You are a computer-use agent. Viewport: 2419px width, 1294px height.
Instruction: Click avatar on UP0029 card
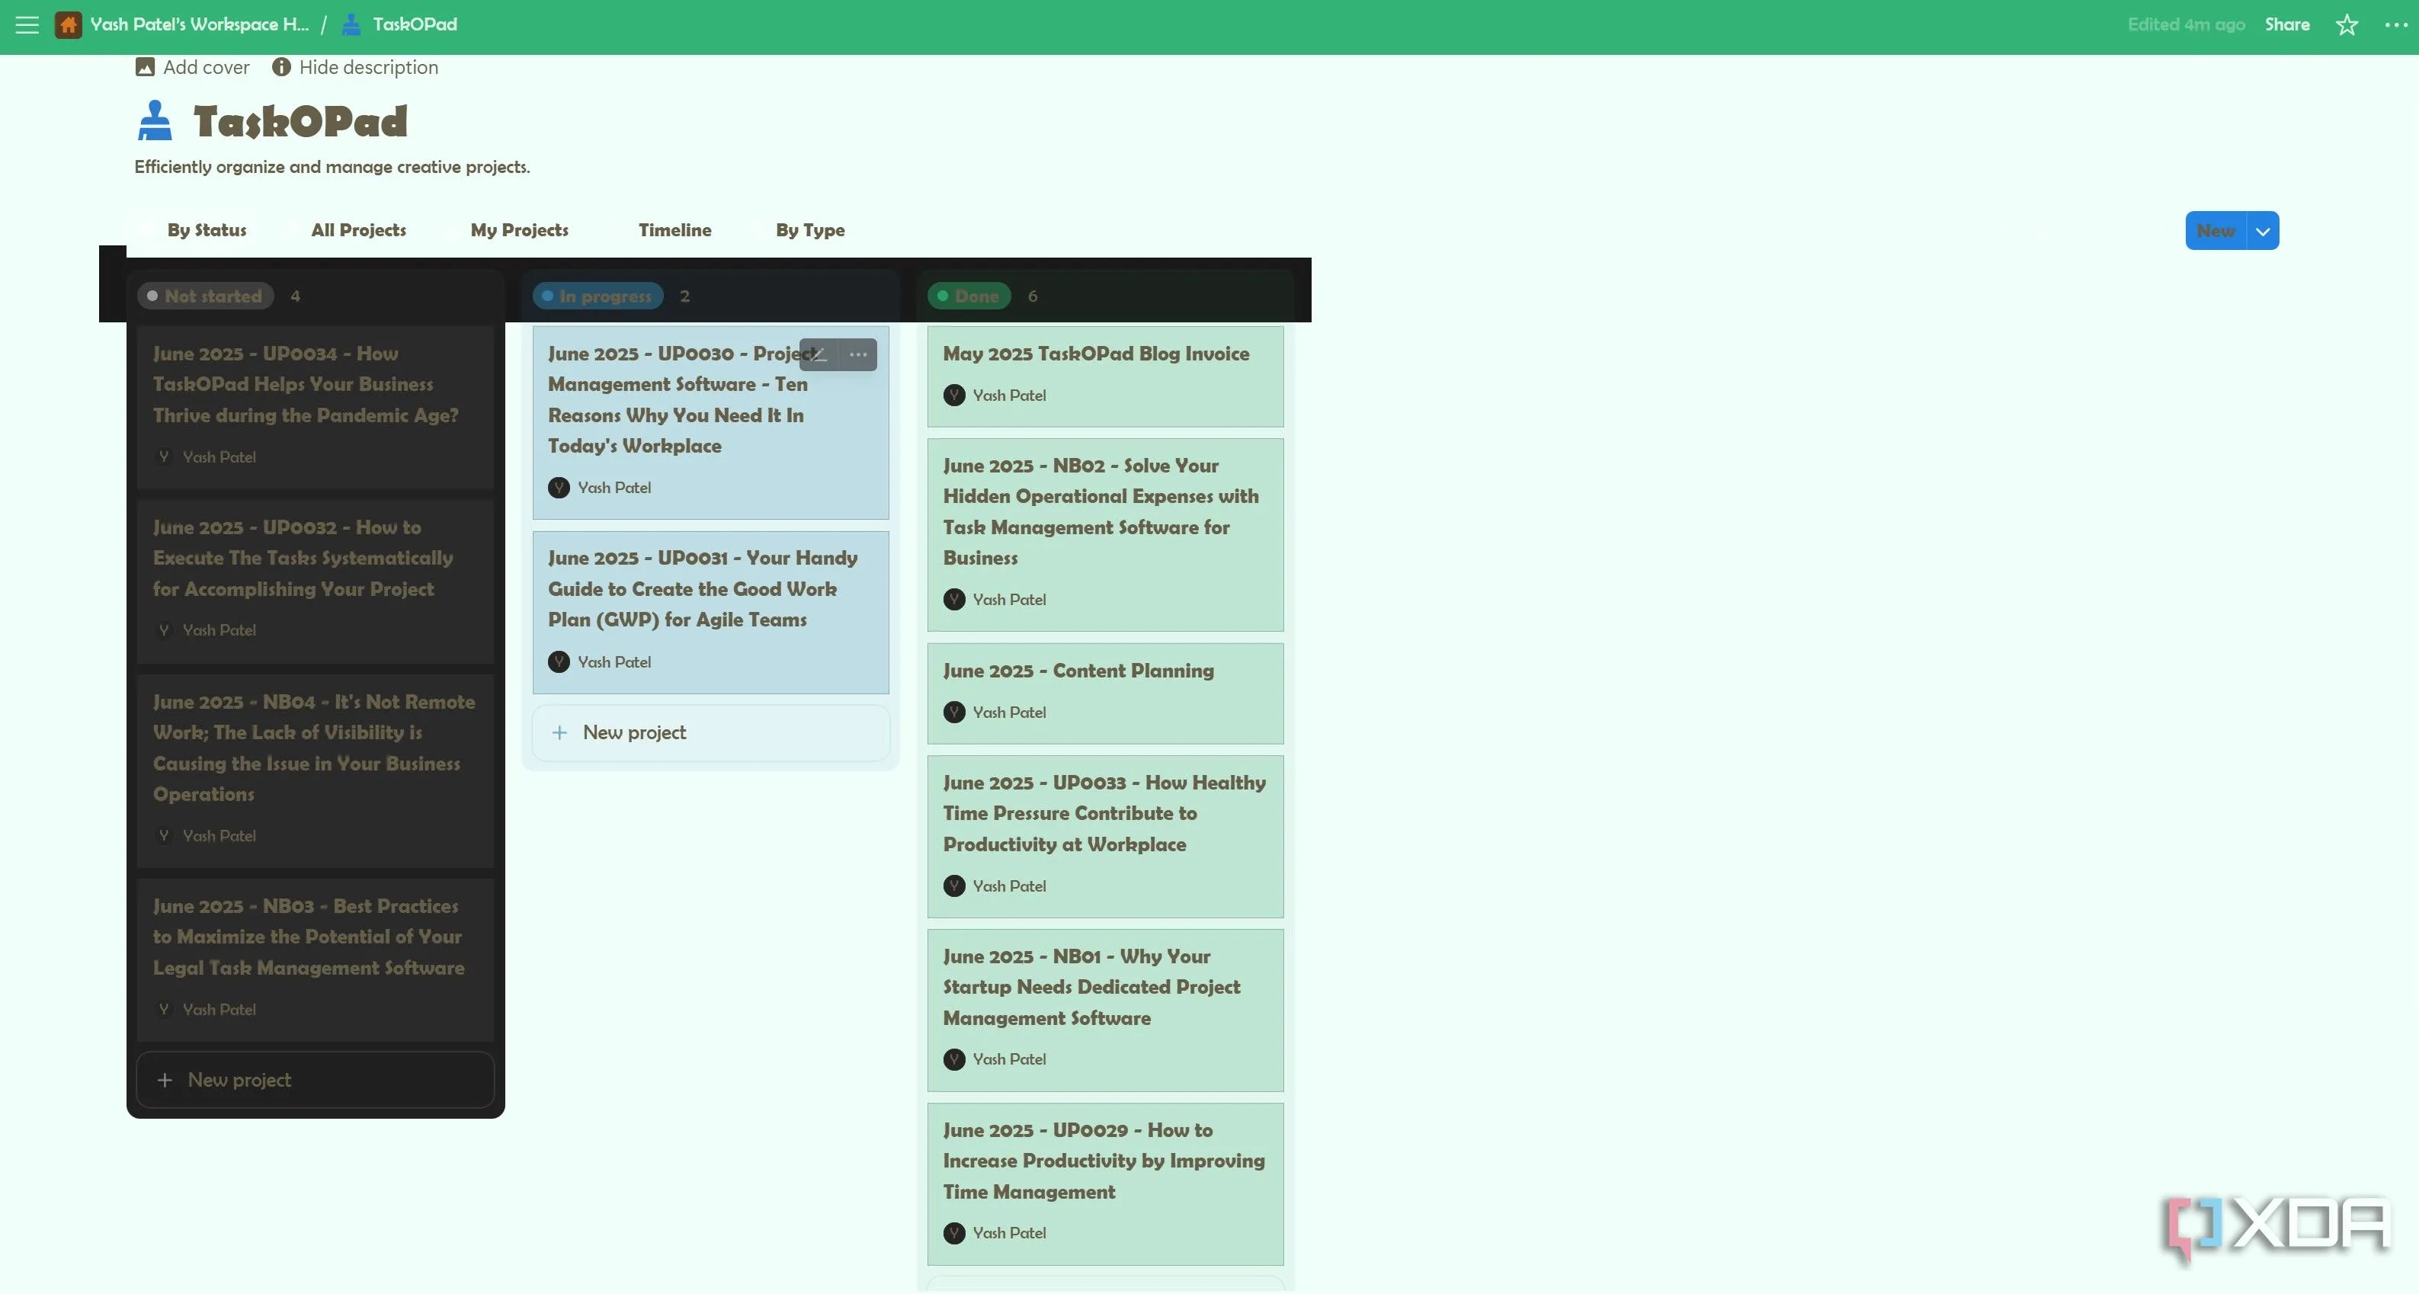(x=954, y=1233)
